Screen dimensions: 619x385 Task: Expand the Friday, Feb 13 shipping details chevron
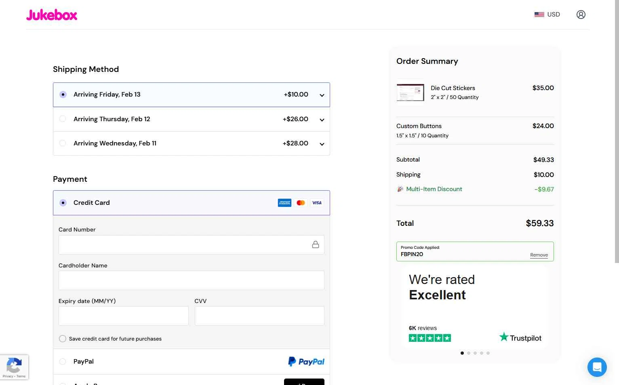[322, 95]
